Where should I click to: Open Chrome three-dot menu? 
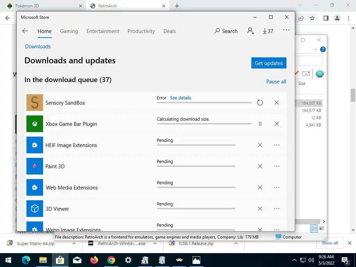[x=348, y=18]
